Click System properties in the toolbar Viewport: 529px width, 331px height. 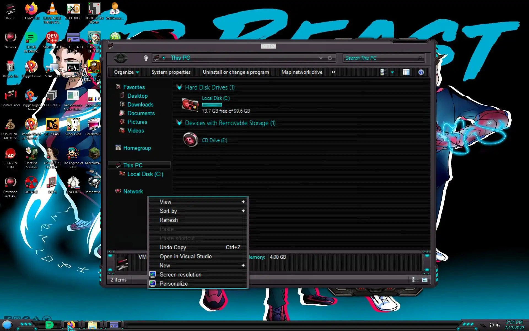coord(171,72)
